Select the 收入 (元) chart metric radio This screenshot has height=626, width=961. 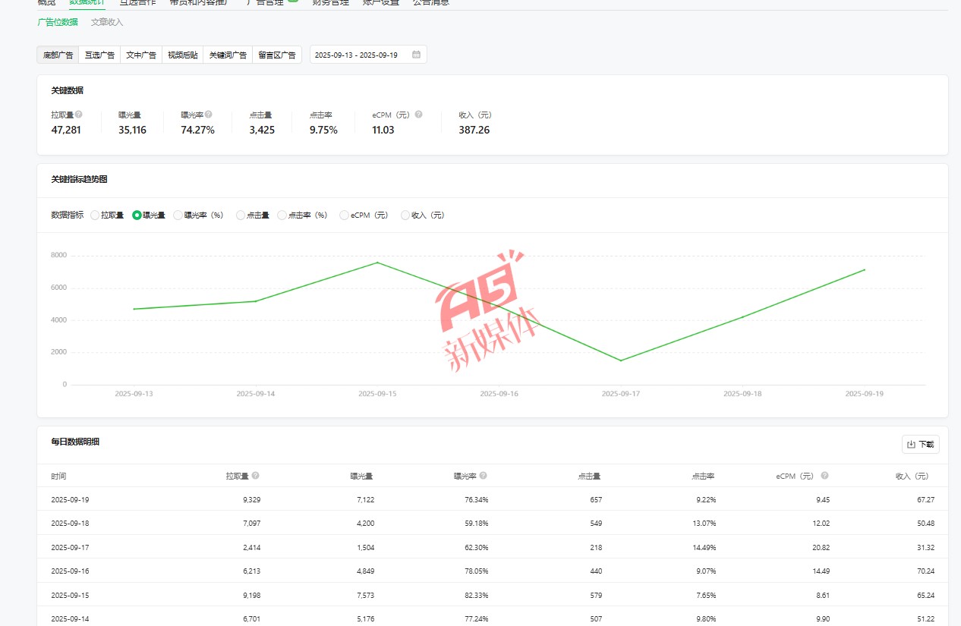click(405, 215)
